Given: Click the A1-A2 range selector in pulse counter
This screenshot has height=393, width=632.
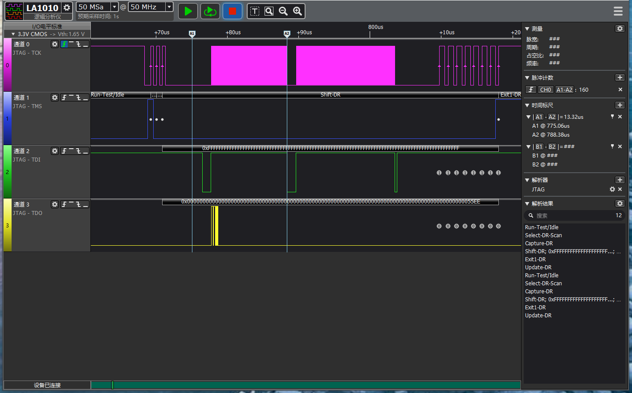Looking at the screenshot, I should click(x=564, y=89).
